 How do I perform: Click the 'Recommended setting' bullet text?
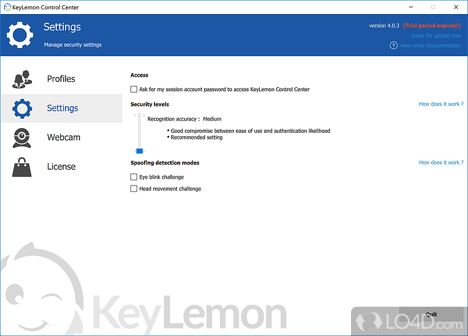197,138
